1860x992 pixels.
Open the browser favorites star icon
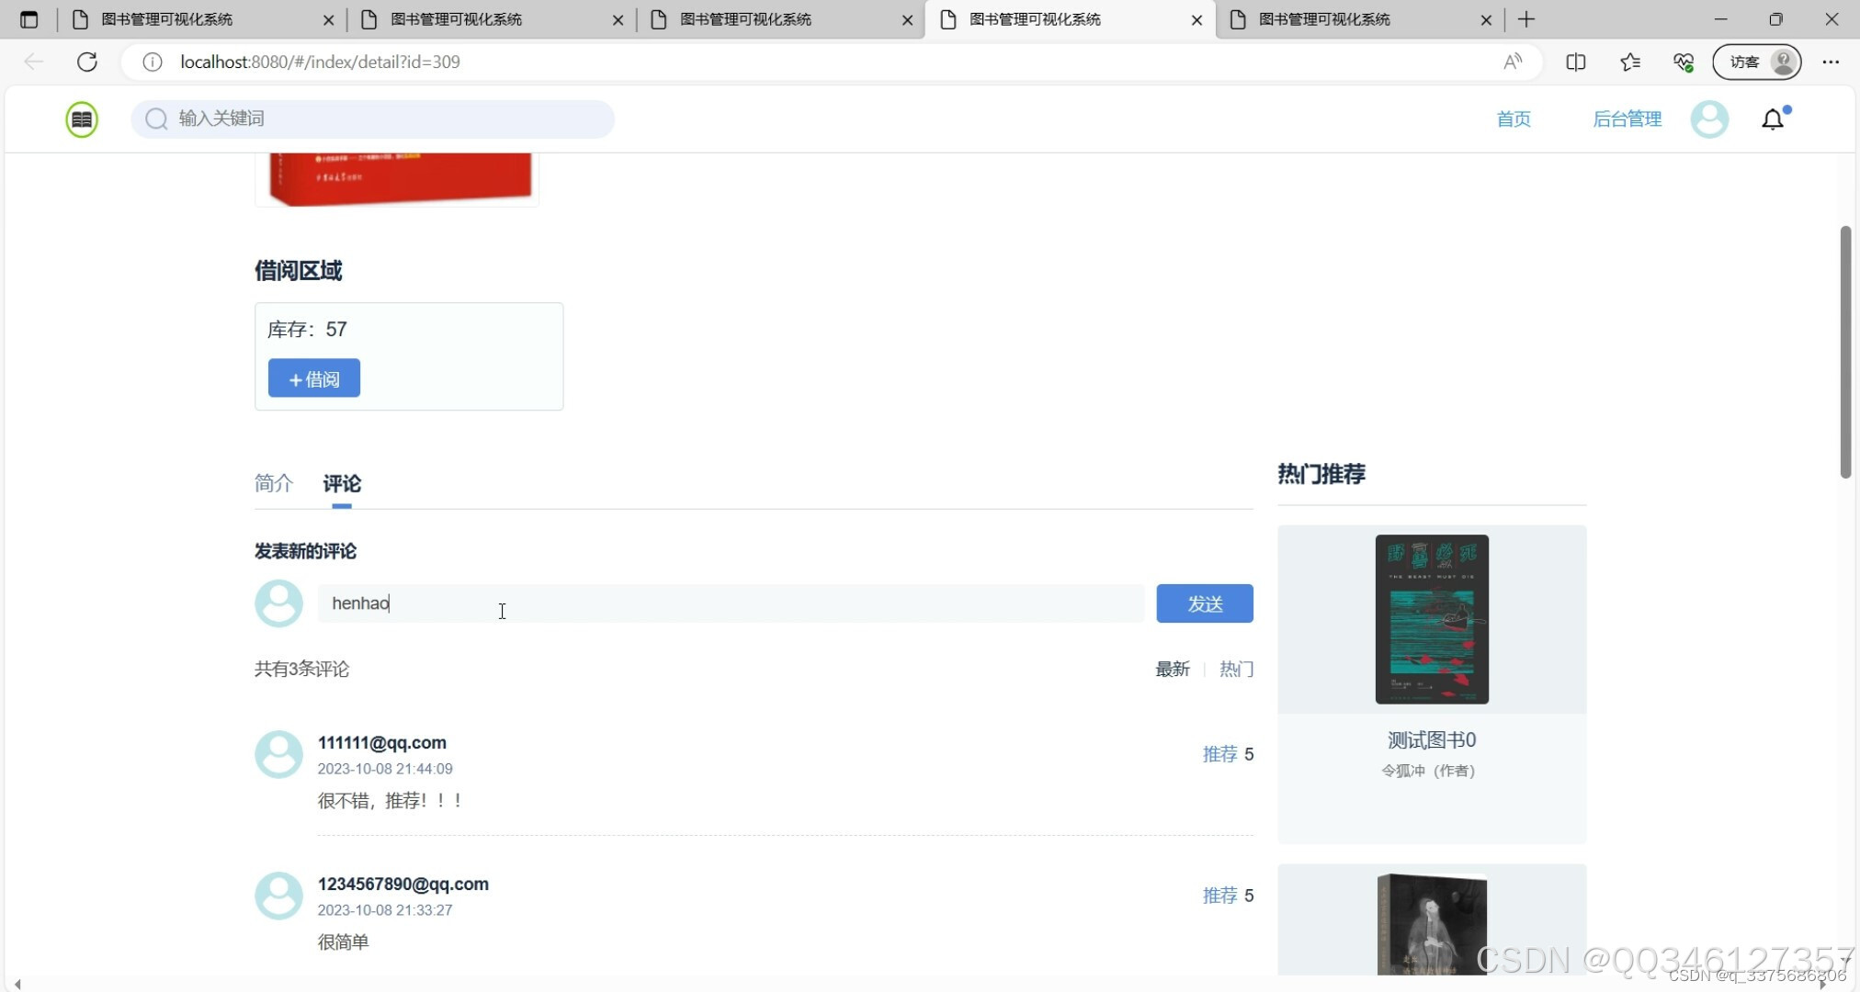[x=1630, y=62]
